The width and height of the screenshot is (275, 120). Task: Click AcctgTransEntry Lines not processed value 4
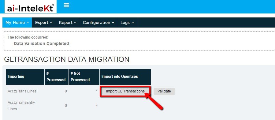pos(97,106)
